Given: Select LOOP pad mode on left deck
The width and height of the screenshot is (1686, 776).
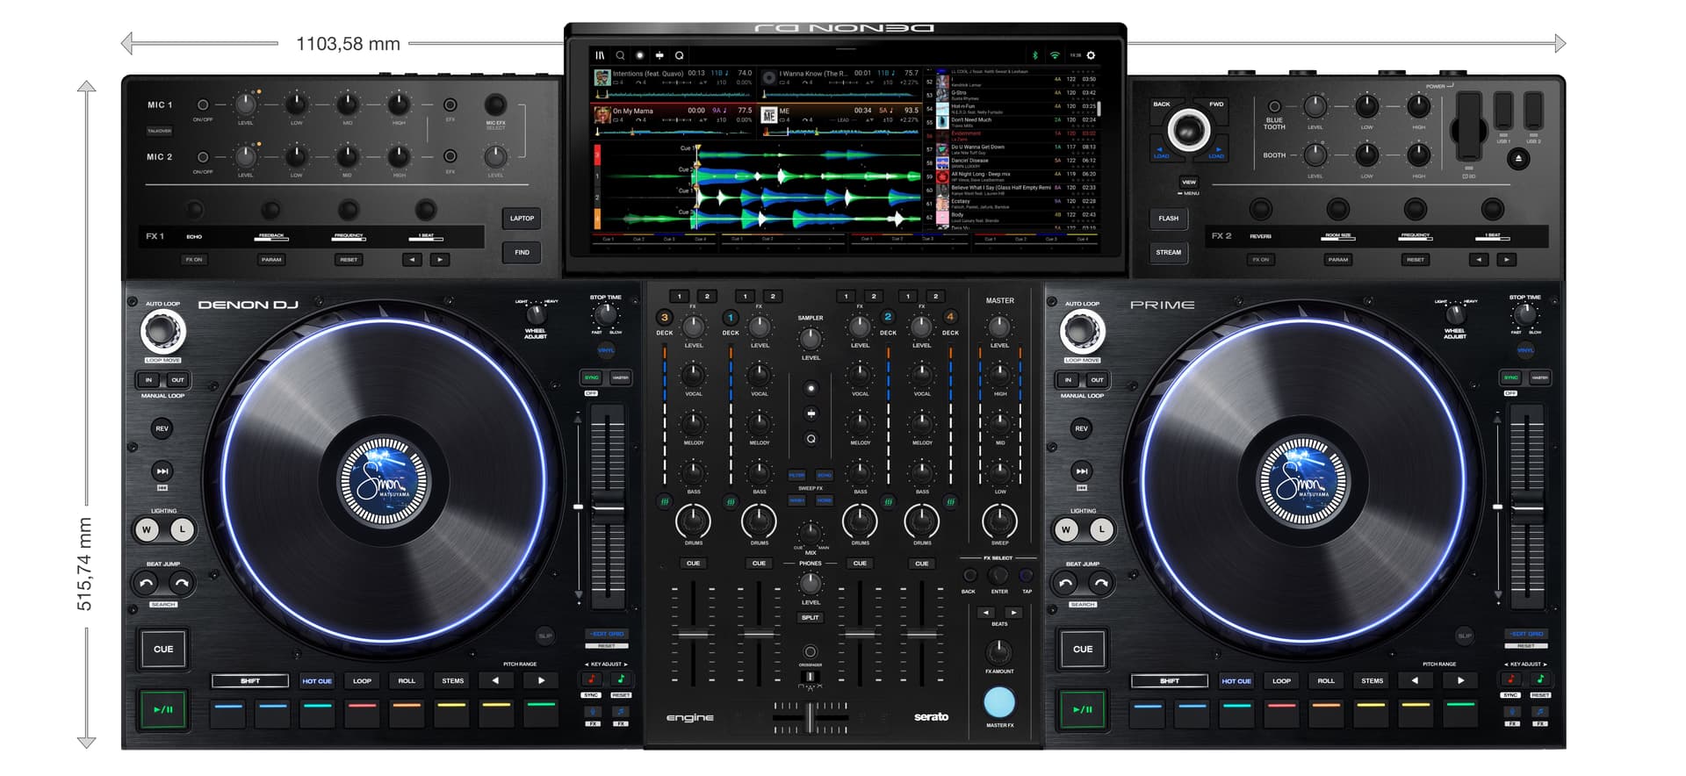Looking at the screenshot, I should pyautogui.click(x=362, y=681).
